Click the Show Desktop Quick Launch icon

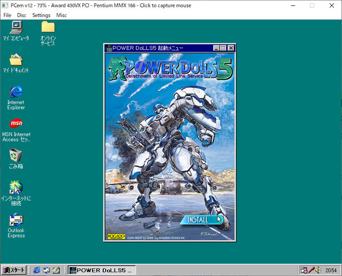[56, 270]
